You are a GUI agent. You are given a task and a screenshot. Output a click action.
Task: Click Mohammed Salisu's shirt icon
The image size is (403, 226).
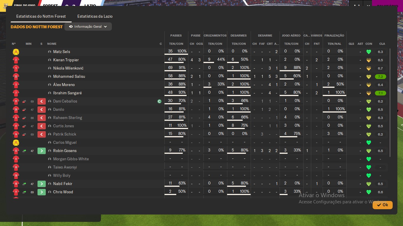click(16, 77)
